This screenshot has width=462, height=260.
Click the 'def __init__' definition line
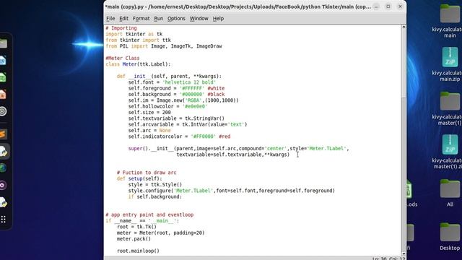pyautogui.click(x=169, y=77)
